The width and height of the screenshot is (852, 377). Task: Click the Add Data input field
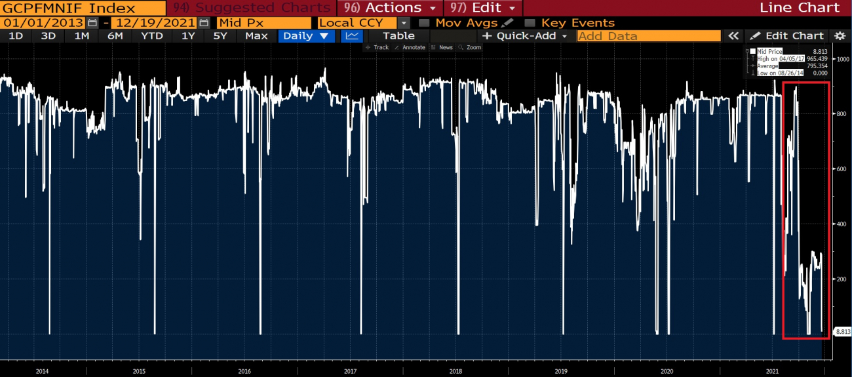click(x=648, y=36)
